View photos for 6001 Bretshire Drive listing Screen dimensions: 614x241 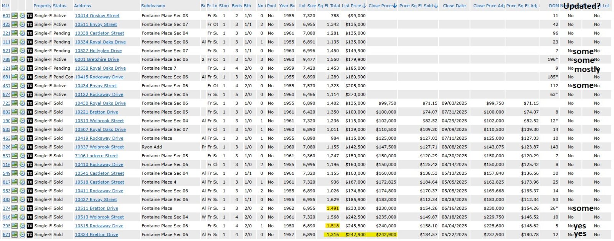(x=15, y=59)
